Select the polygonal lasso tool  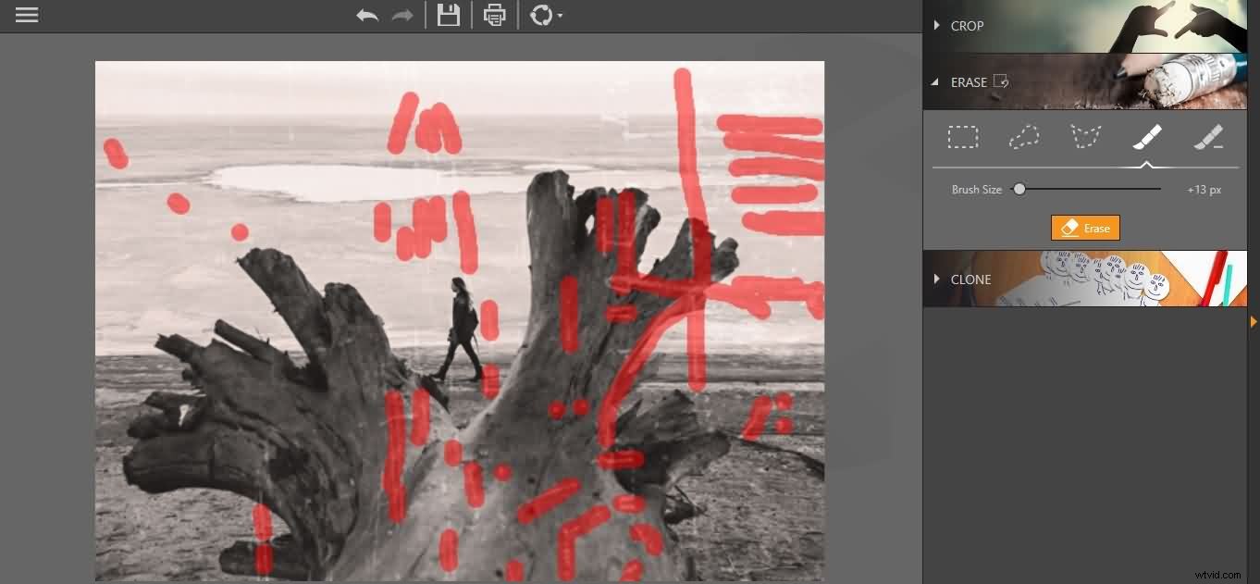click(x=1084, y=136)
